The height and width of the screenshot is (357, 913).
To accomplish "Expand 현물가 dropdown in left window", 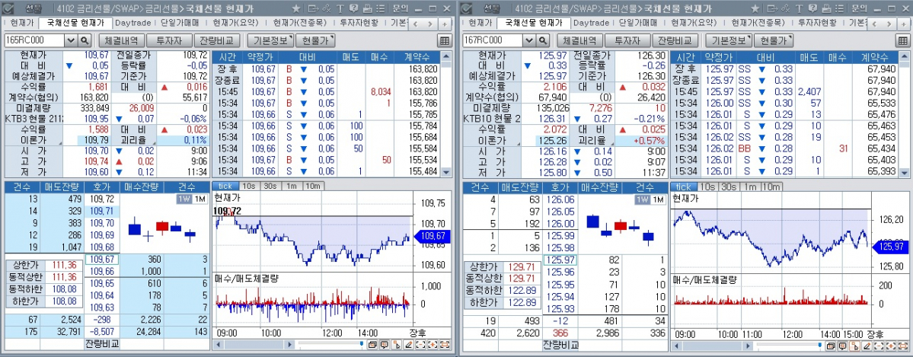I will coord(315,40).
